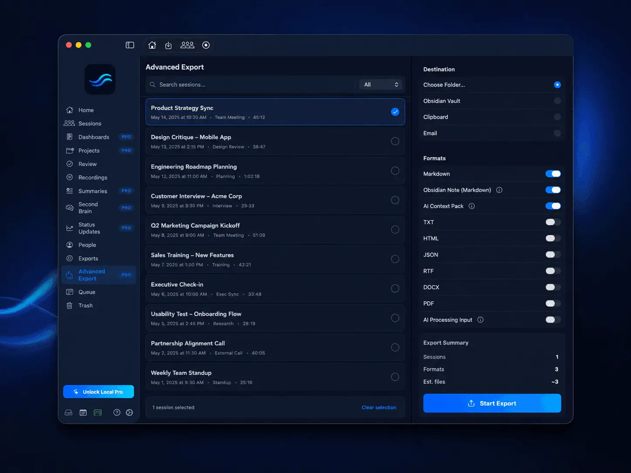Screen dimensions: 631x473
Task: Turn on the JSON format toggle
Action: coord(553,255)
